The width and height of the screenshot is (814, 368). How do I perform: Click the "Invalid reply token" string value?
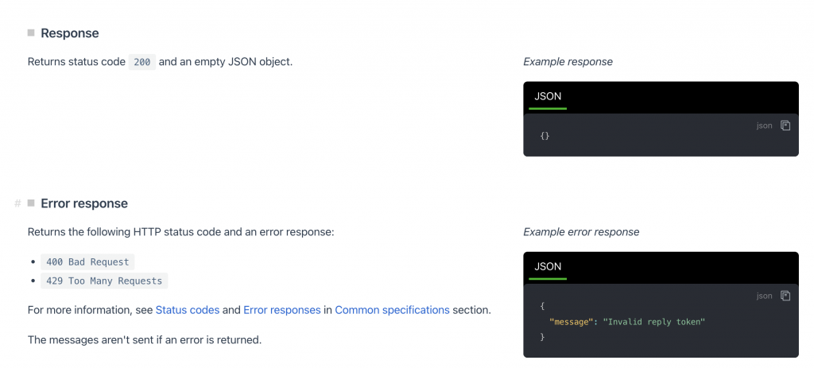tap(653, 322)
